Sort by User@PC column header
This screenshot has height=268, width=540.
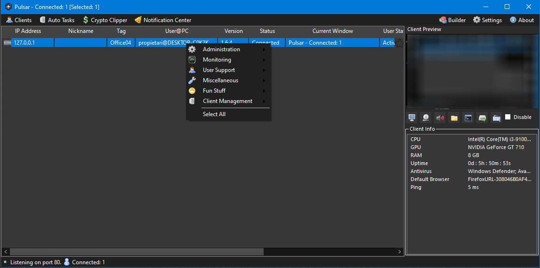177,31
